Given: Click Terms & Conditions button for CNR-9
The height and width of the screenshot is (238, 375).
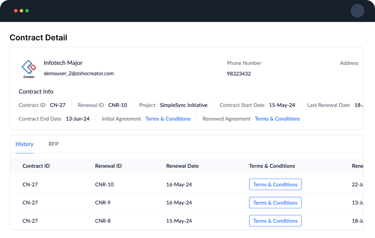Looking at the screenshot, I should (x=275, y=202).
